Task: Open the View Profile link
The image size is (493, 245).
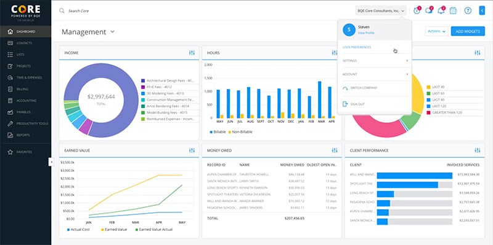Action: click(366, 33)
